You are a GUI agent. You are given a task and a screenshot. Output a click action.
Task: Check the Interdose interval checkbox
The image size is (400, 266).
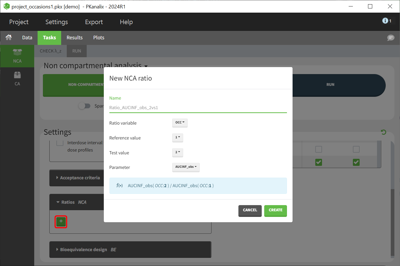point(60,143)
